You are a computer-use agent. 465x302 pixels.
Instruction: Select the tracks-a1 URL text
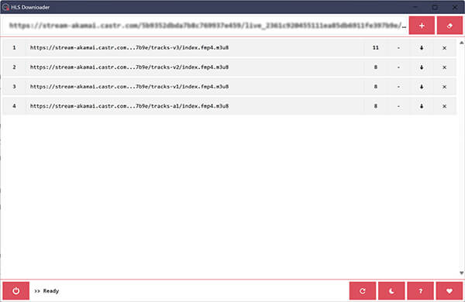pos(129,106)
